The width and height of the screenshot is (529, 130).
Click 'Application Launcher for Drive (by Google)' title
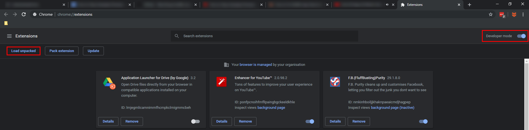coord(155,78)
